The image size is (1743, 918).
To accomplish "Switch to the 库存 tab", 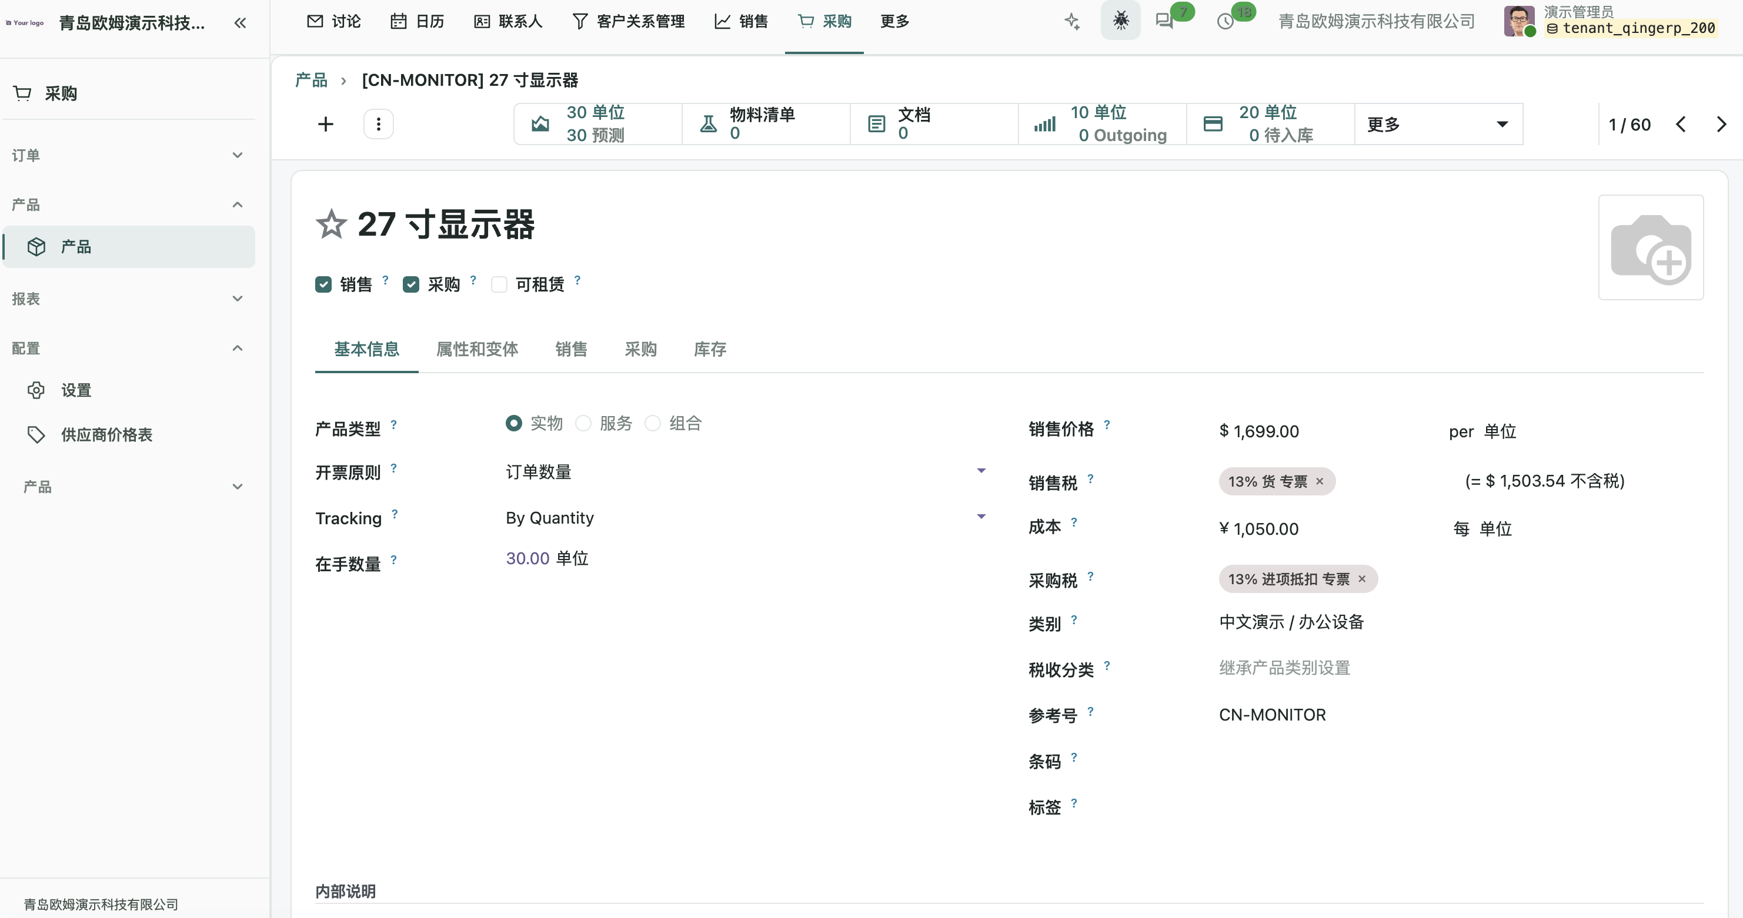I will pyautogui.click(x=710, y=350).
